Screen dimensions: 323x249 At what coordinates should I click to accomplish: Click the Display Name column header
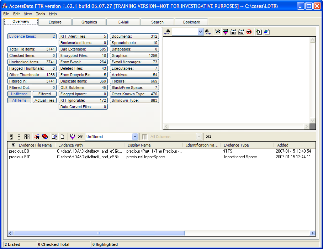[x=154, y=145]
